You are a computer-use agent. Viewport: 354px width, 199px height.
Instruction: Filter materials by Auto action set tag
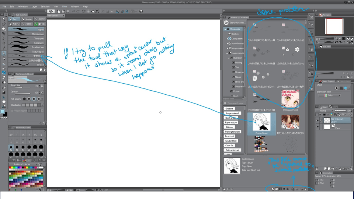point(232,150)
